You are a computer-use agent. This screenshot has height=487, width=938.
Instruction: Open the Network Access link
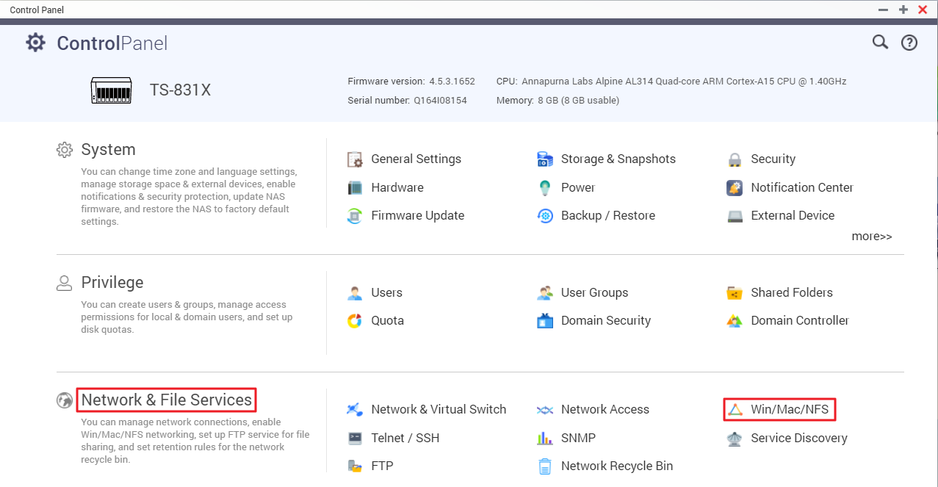pos(605,410)
